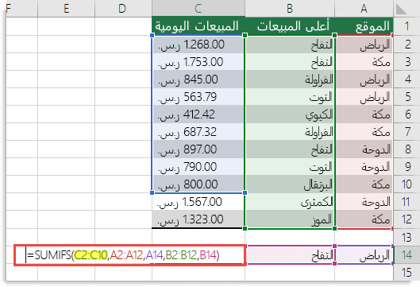Select column C header
Image resolution: width=420 pixels, height=287 pixels.
tap(198, 9)
